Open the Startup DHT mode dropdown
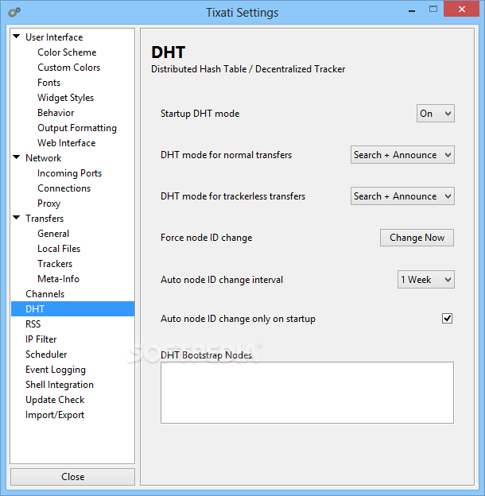This screenshot has height=496, width=485. pyautogui.click(x=436, y=113)
